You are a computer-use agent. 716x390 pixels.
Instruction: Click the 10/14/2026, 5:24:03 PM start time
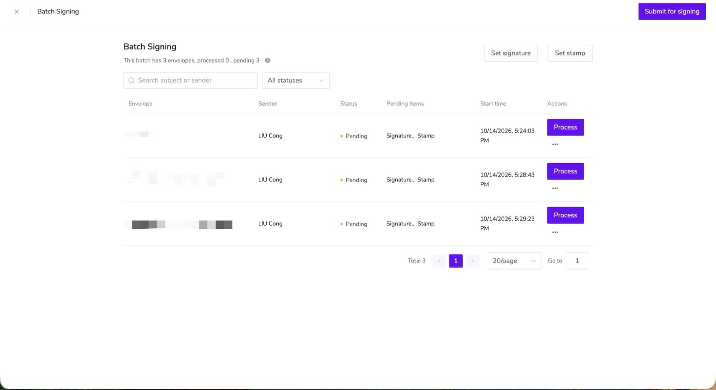pos(507,135)
